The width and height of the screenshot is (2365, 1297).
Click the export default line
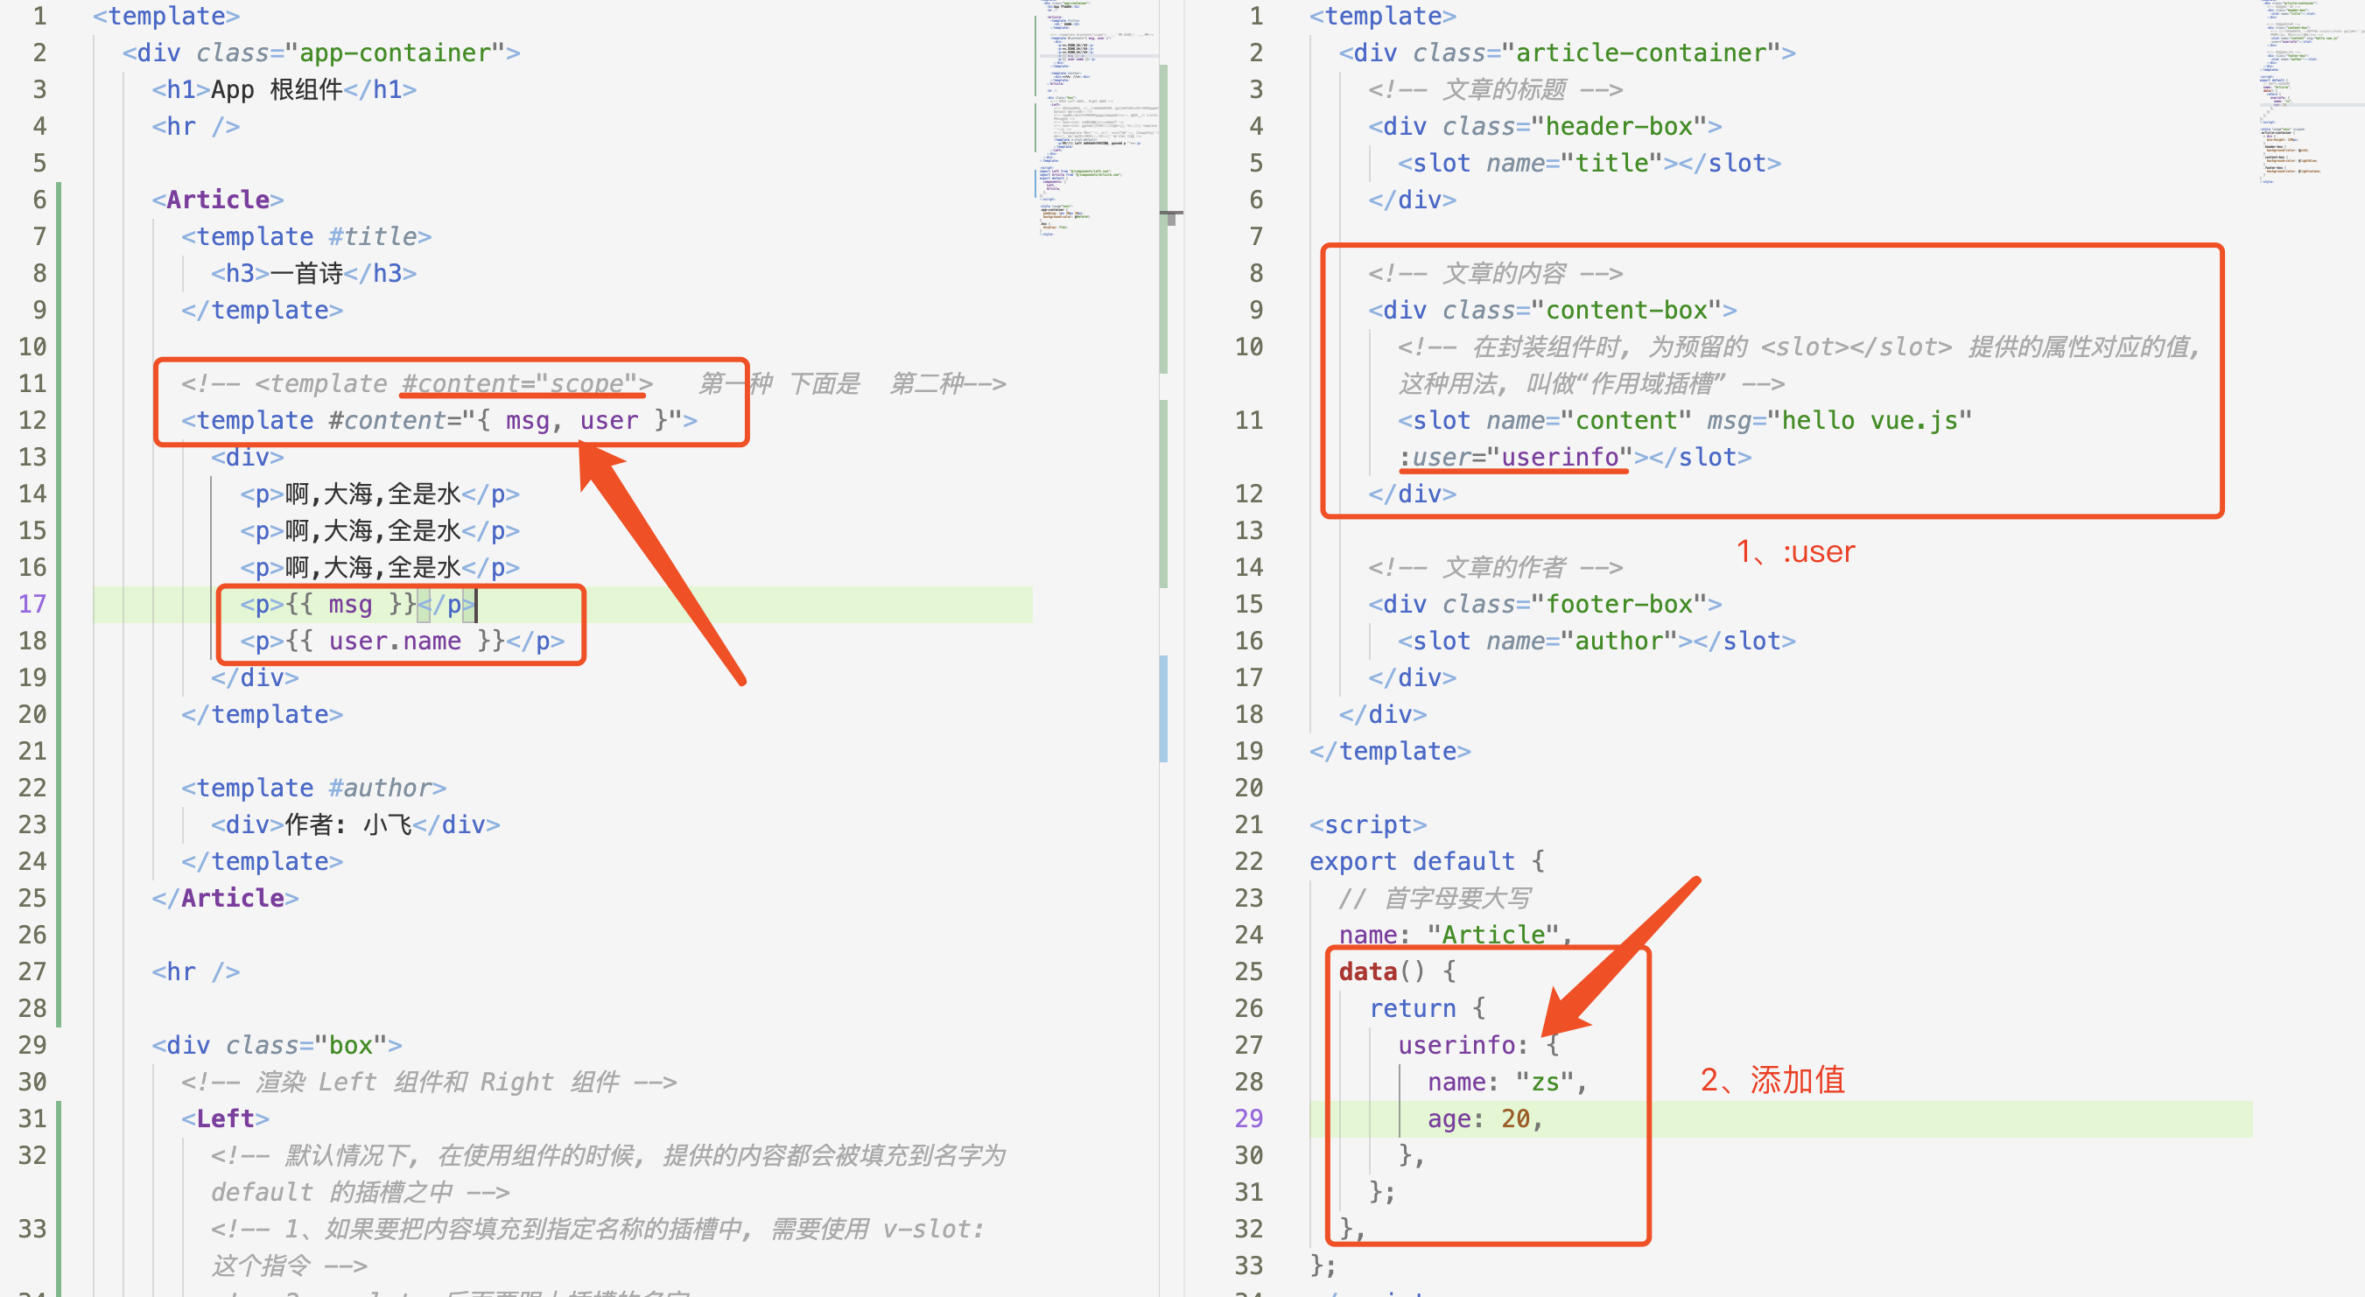click(x=1426, y=861)
